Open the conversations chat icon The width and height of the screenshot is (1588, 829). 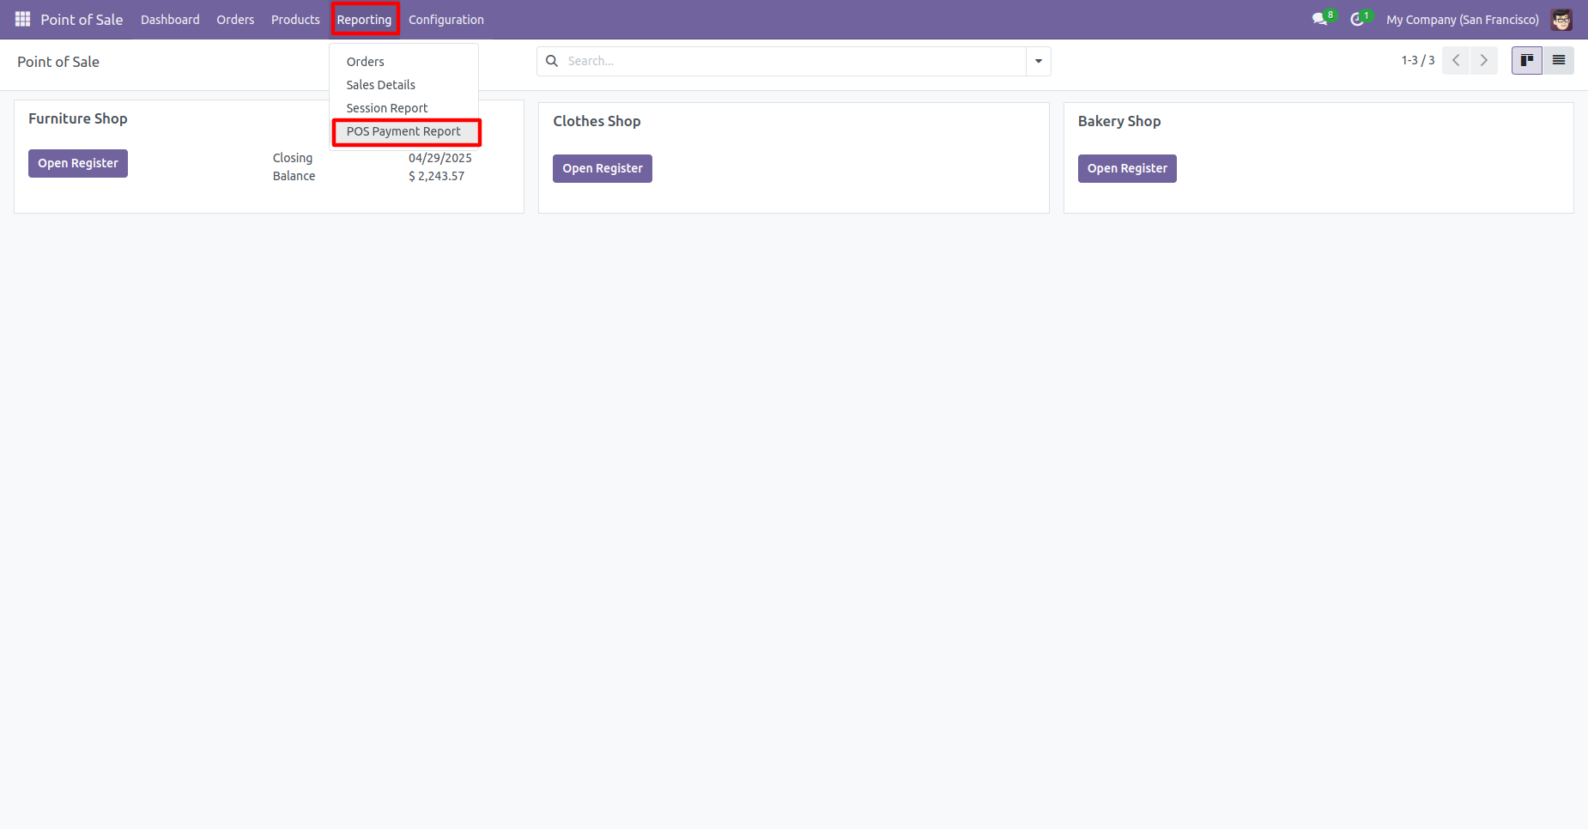coord(1319,19)
